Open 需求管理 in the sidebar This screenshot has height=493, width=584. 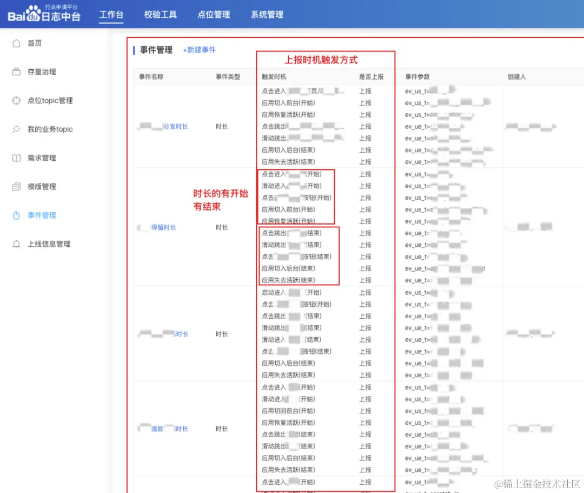tap(42, 158)
